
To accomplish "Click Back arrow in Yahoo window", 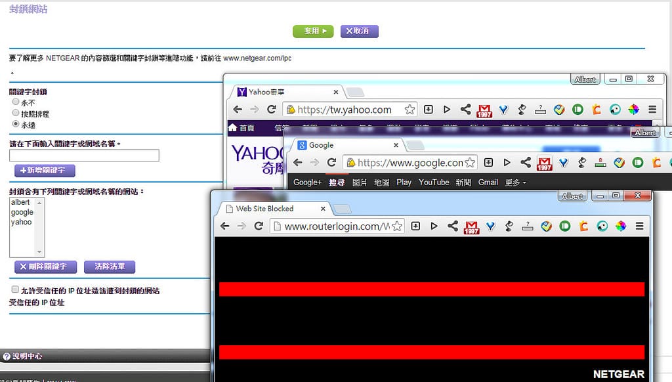I will point(238,110).
